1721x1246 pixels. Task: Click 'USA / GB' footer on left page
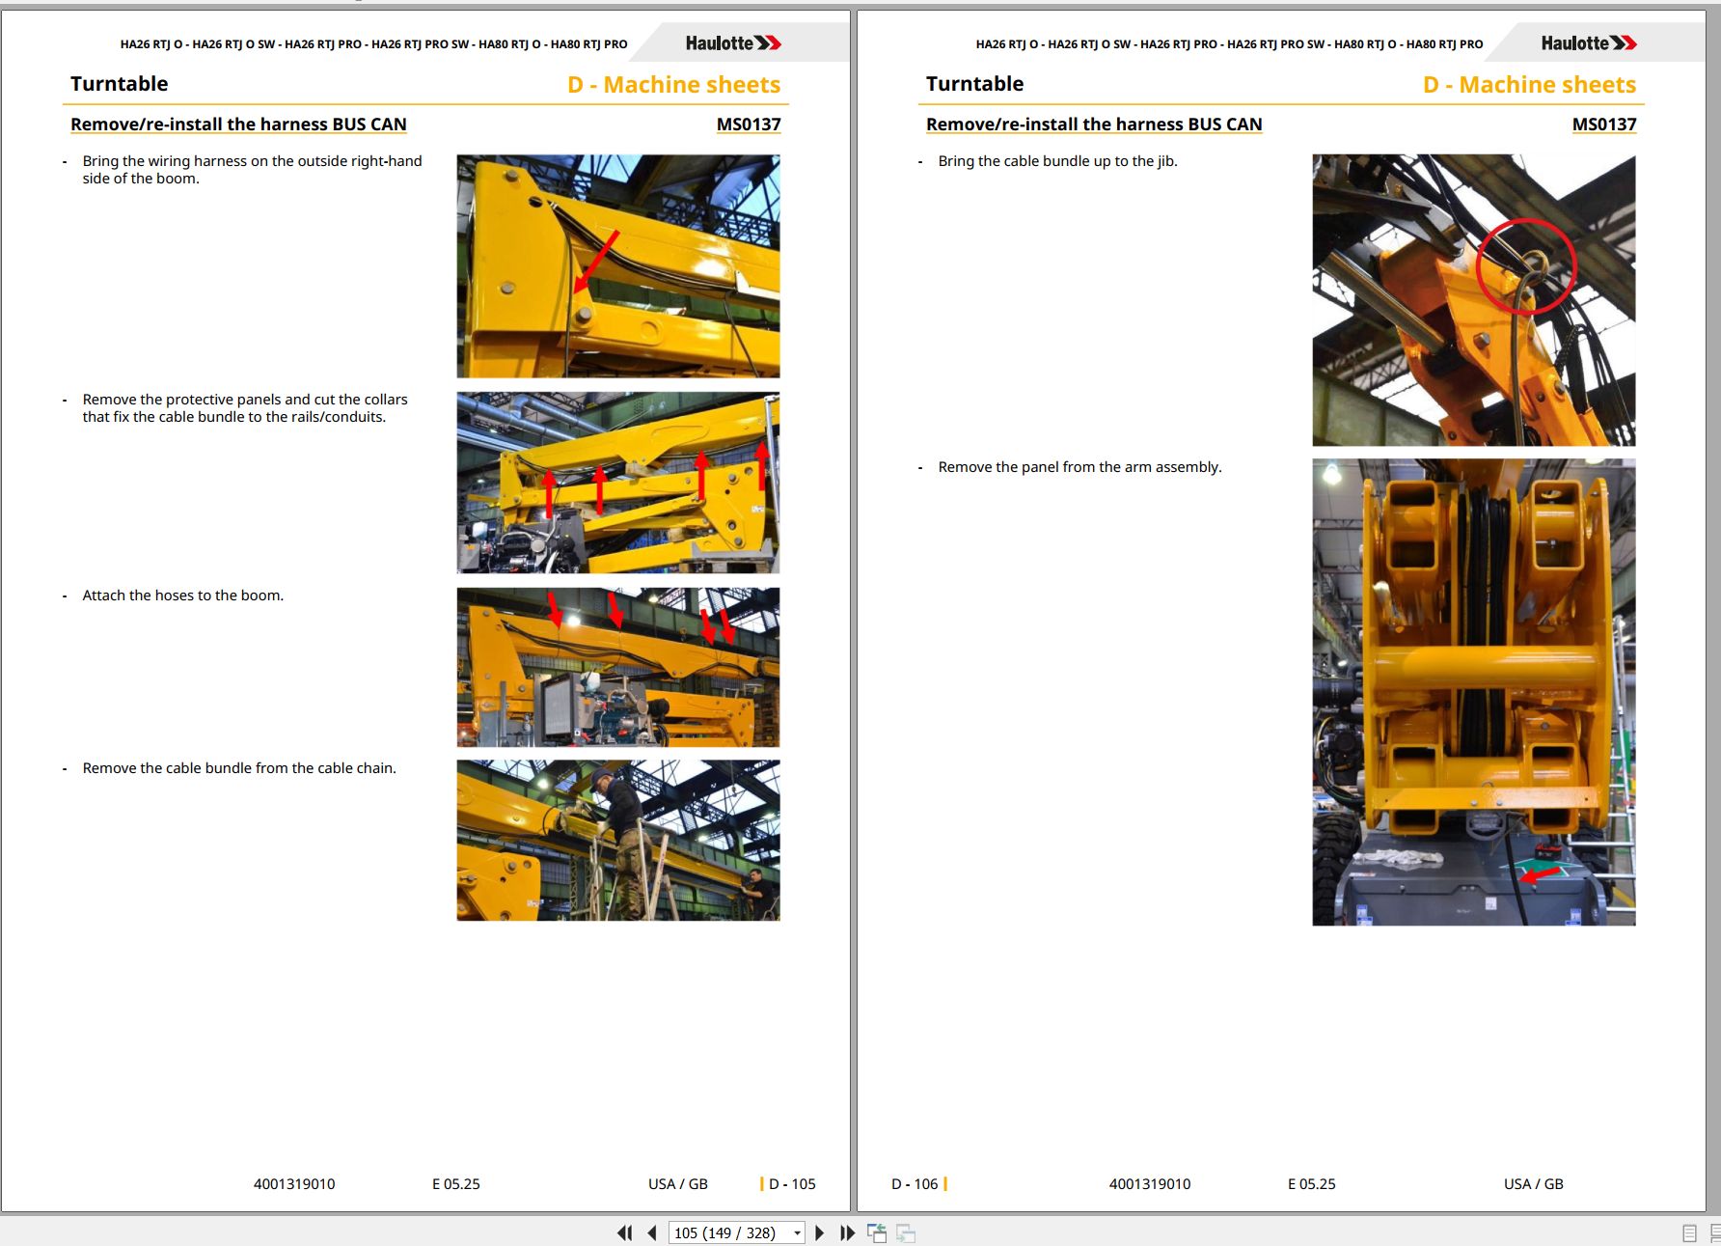[678, 1184]
